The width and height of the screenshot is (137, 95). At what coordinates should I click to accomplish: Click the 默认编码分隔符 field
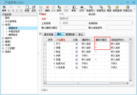[x=73, y=27]
